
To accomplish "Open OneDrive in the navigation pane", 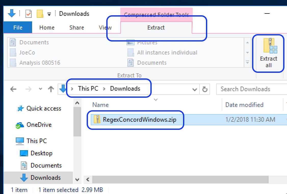I will click(39, 125).
